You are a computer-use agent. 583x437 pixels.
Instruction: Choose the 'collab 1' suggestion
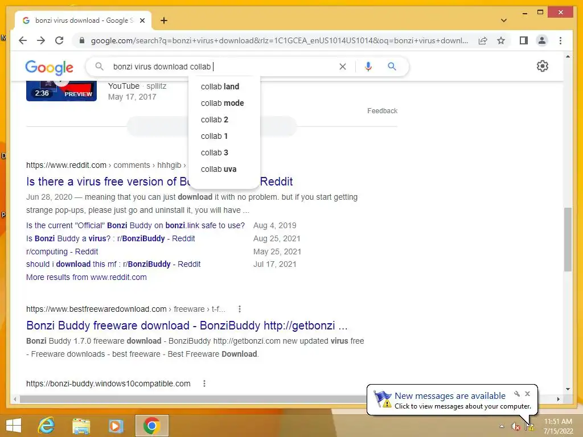(214, 136)
